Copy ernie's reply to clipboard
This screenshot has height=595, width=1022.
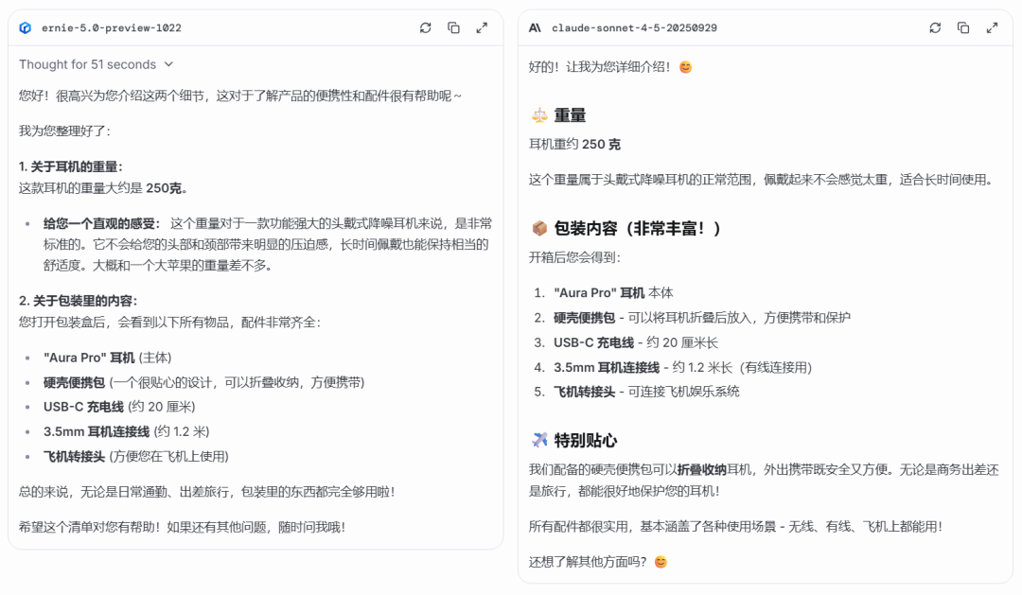point(453,27)
